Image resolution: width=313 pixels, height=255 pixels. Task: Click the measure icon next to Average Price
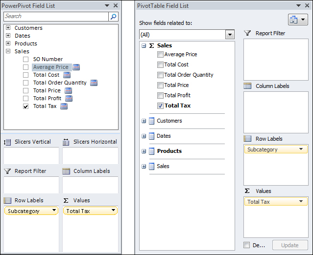pyautogui.click(x=76, y=67)
